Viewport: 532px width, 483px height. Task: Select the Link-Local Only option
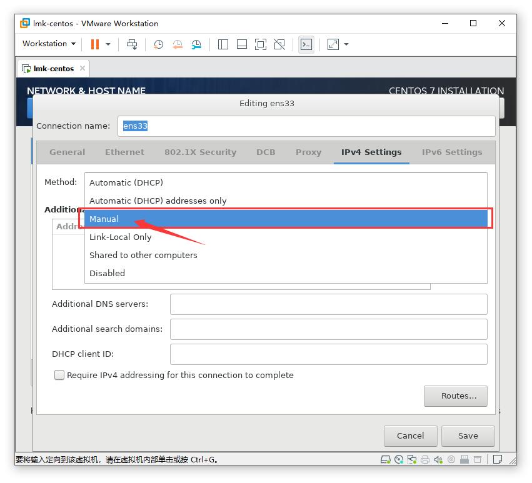point(286,237)
